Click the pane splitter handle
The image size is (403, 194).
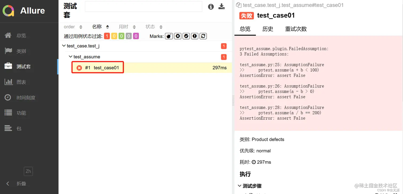233,100
